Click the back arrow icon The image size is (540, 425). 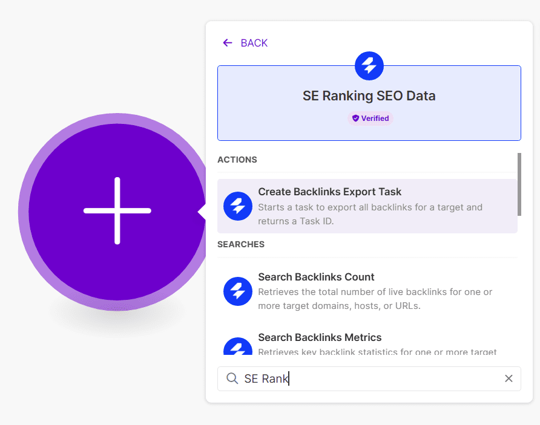pos(228,43)
